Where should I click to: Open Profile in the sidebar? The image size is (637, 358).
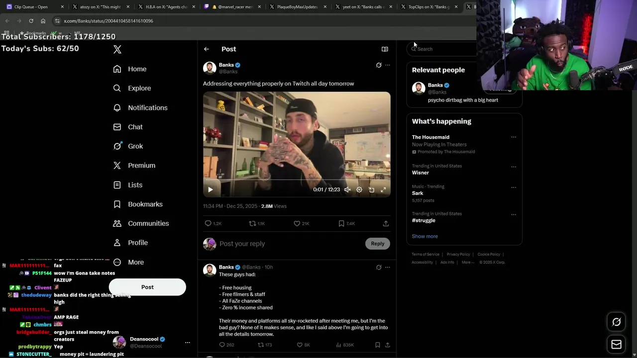(130, 243)
